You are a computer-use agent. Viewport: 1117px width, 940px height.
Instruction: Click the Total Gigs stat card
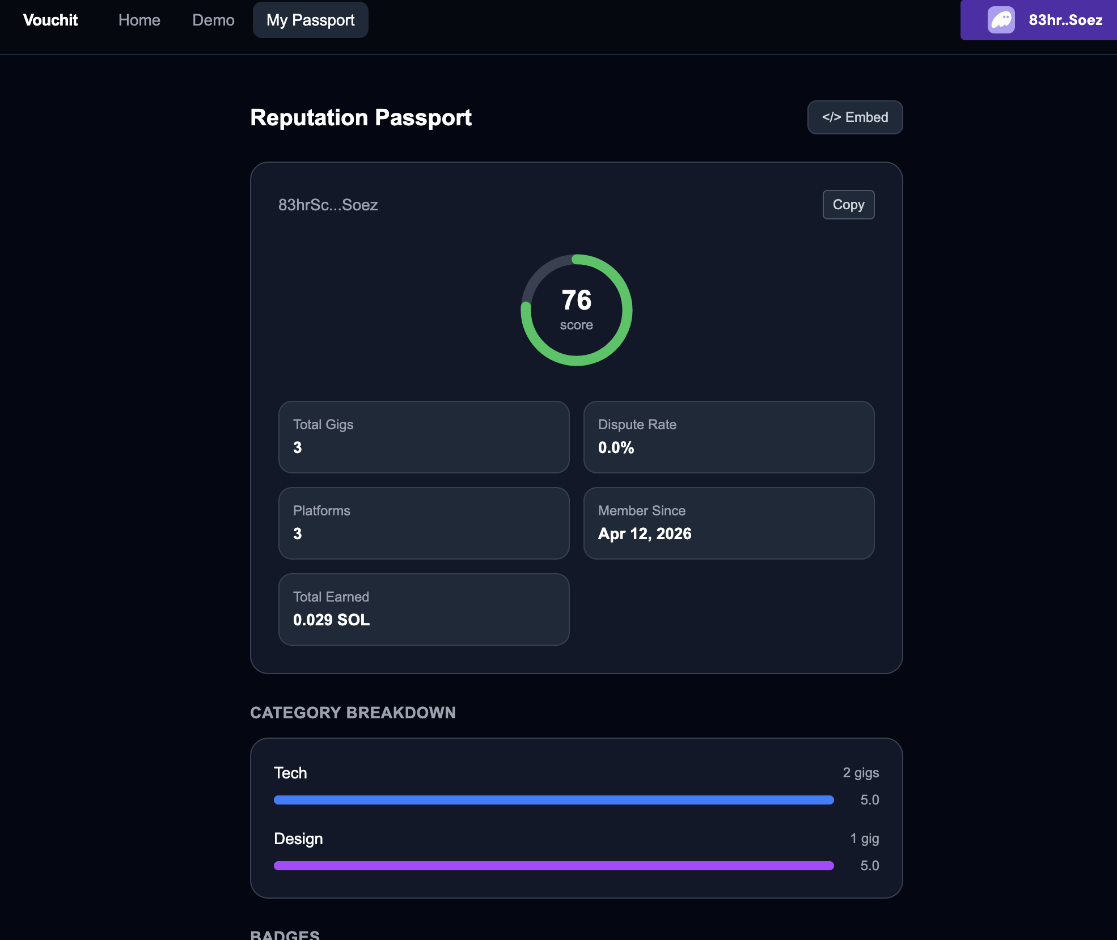pos(424,437)
